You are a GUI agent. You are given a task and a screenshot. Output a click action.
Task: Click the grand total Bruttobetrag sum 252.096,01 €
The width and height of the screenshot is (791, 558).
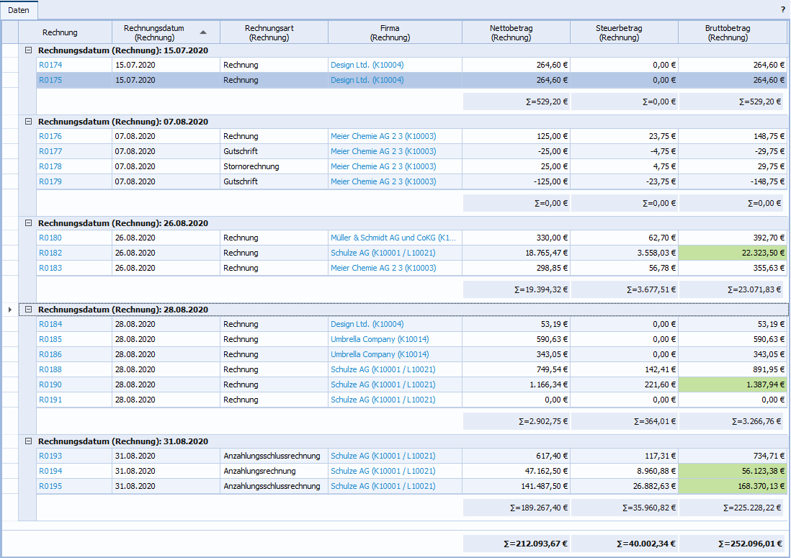pos(732,544)
